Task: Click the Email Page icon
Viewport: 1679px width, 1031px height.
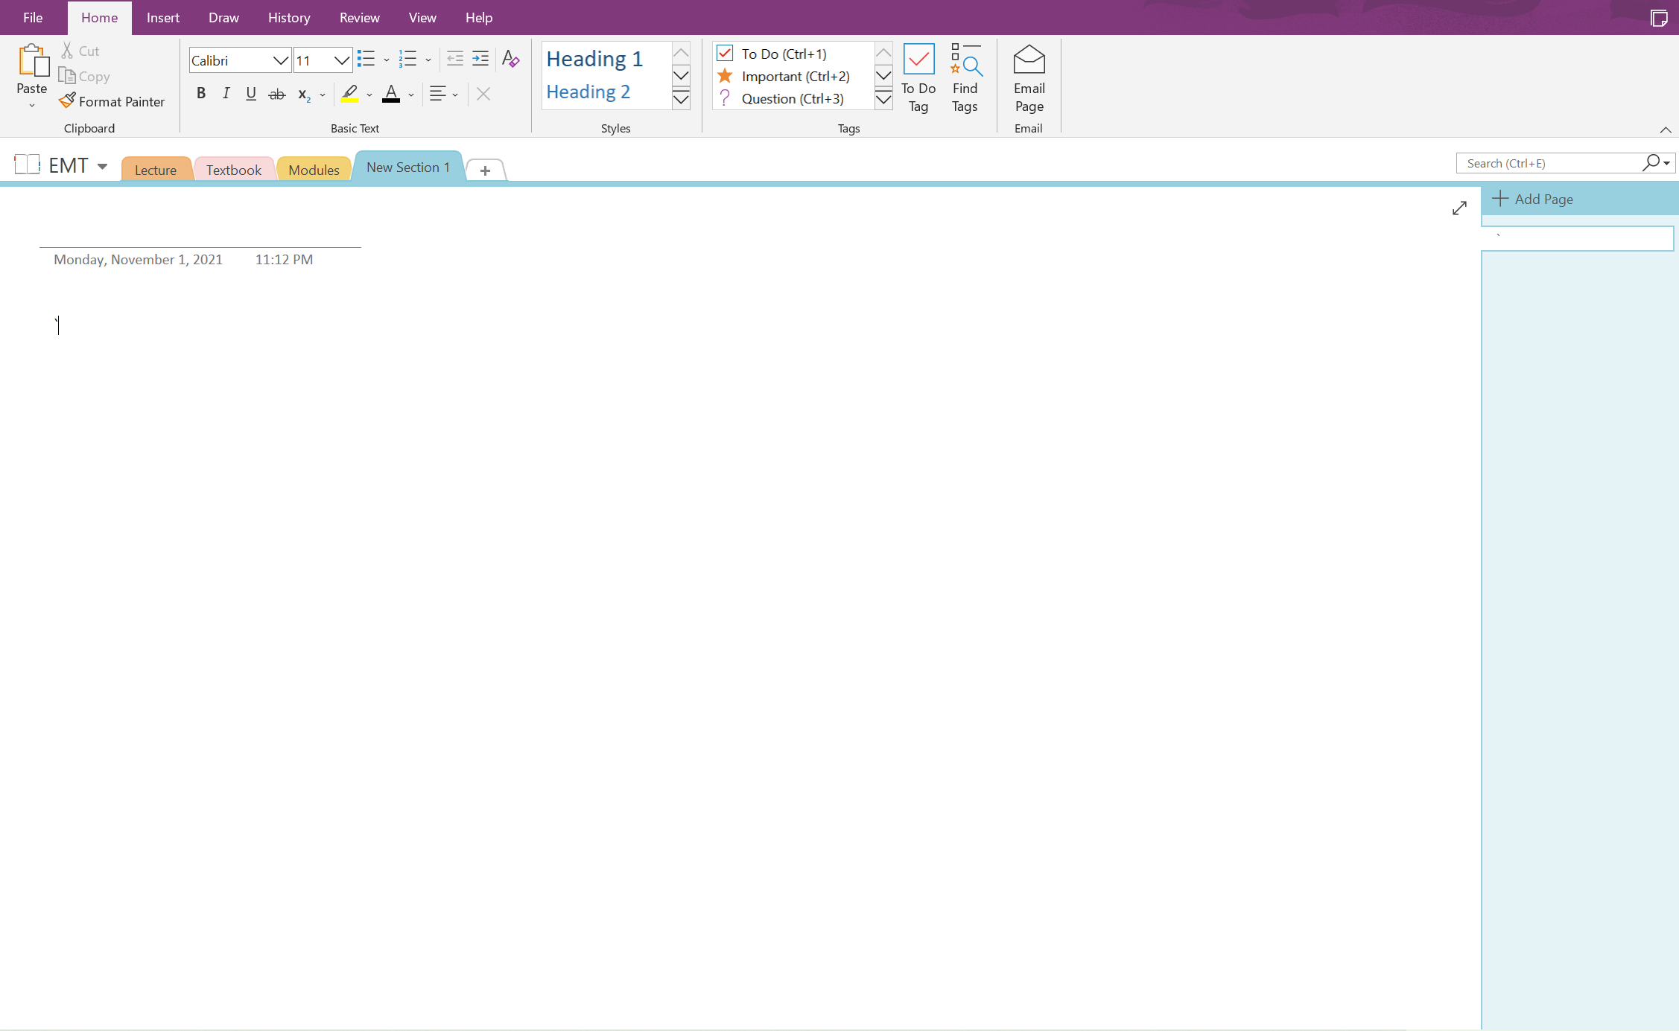Action: (1028, 77)
